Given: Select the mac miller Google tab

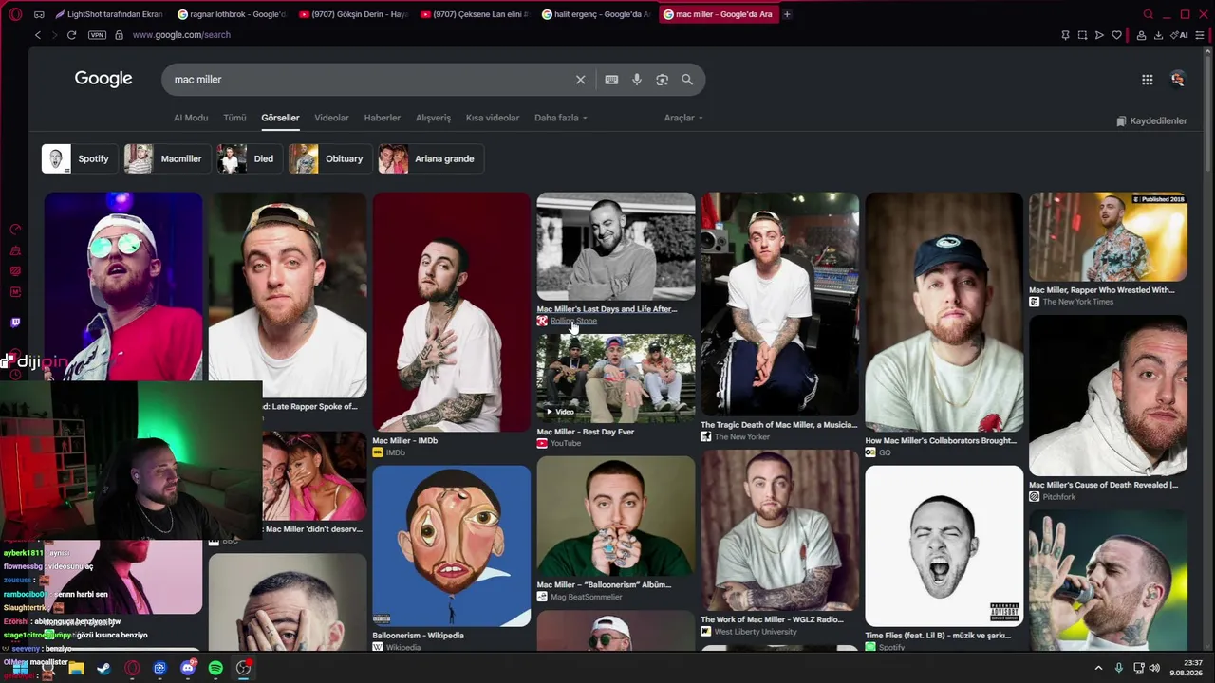Looking at the screenshot, I should (718, 14).
